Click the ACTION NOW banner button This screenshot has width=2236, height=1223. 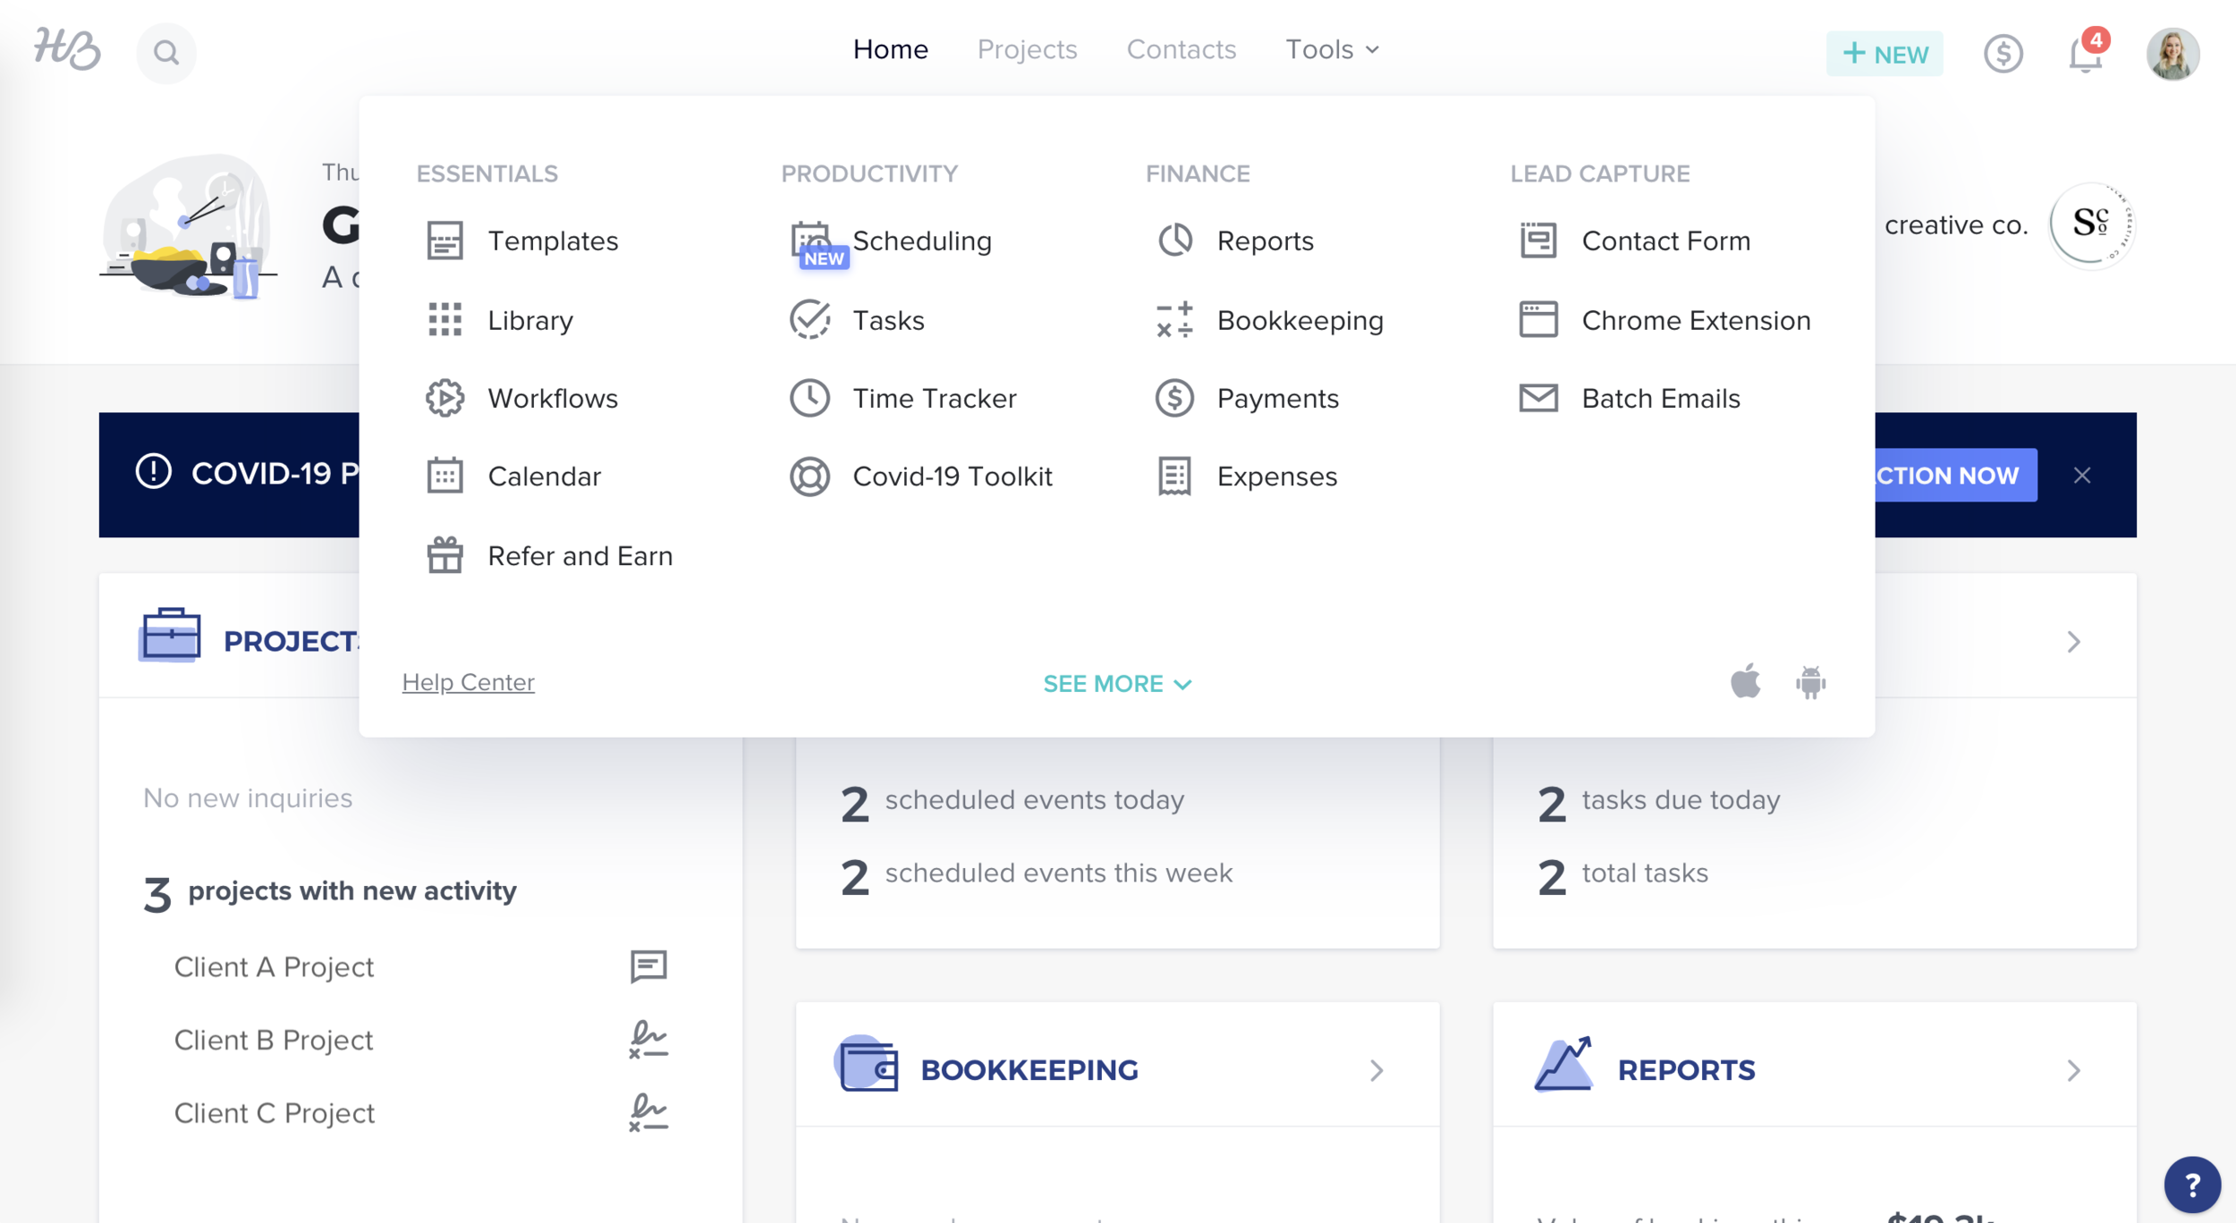coord(1955,475)
